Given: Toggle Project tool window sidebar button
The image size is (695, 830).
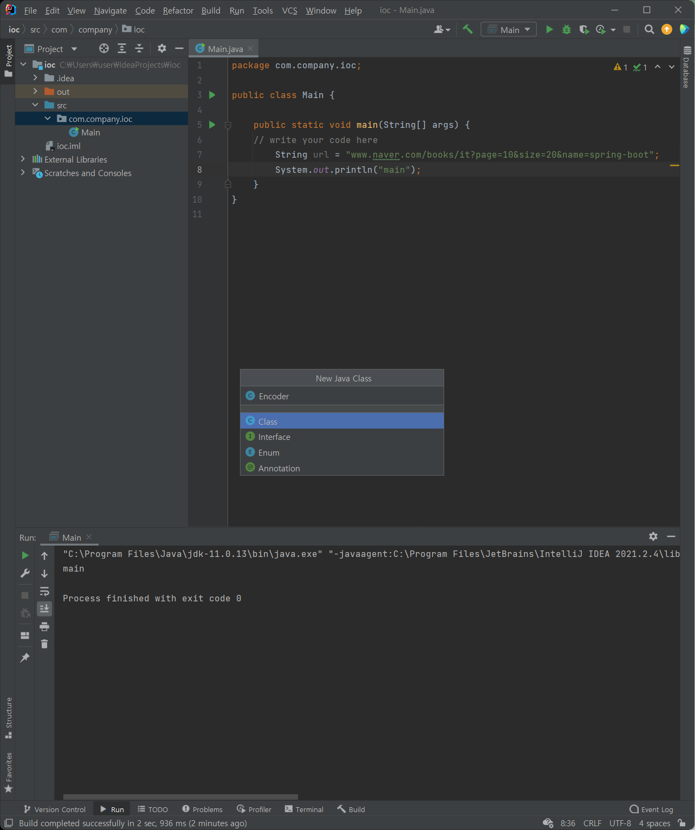Looking at the screenshot, I should coord(8,60).
